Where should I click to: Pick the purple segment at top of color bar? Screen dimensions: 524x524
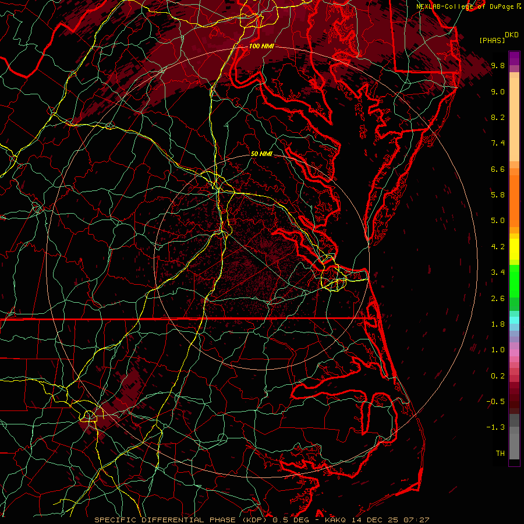pos(514,58)
